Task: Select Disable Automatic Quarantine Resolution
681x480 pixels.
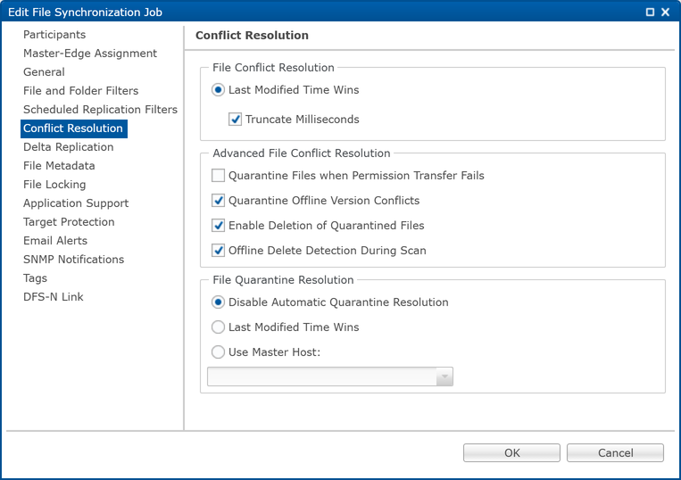Action: click(218, 302)
